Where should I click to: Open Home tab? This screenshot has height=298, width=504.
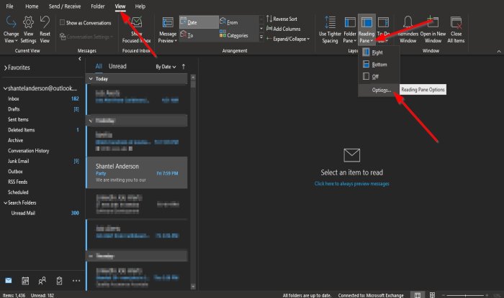[x=32, y=6]
